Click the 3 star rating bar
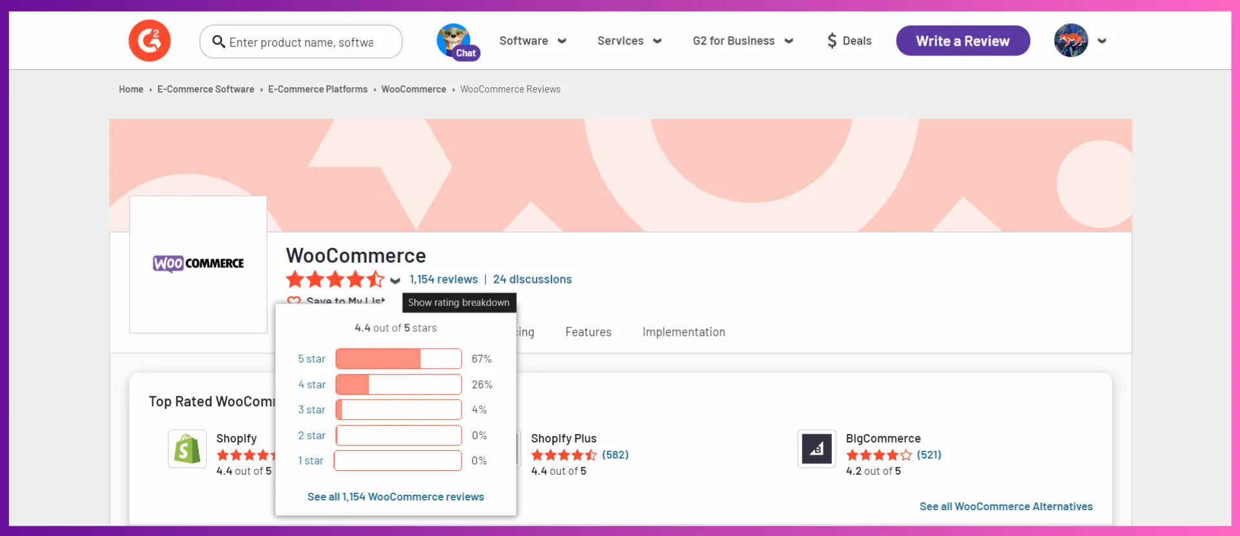 398,409
